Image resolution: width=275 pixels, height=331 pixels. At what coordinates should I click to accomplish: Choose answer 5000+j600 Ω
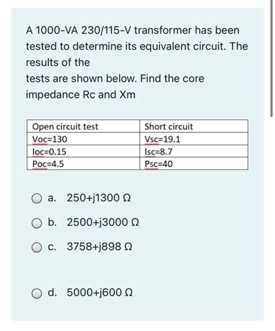[100, 293]
